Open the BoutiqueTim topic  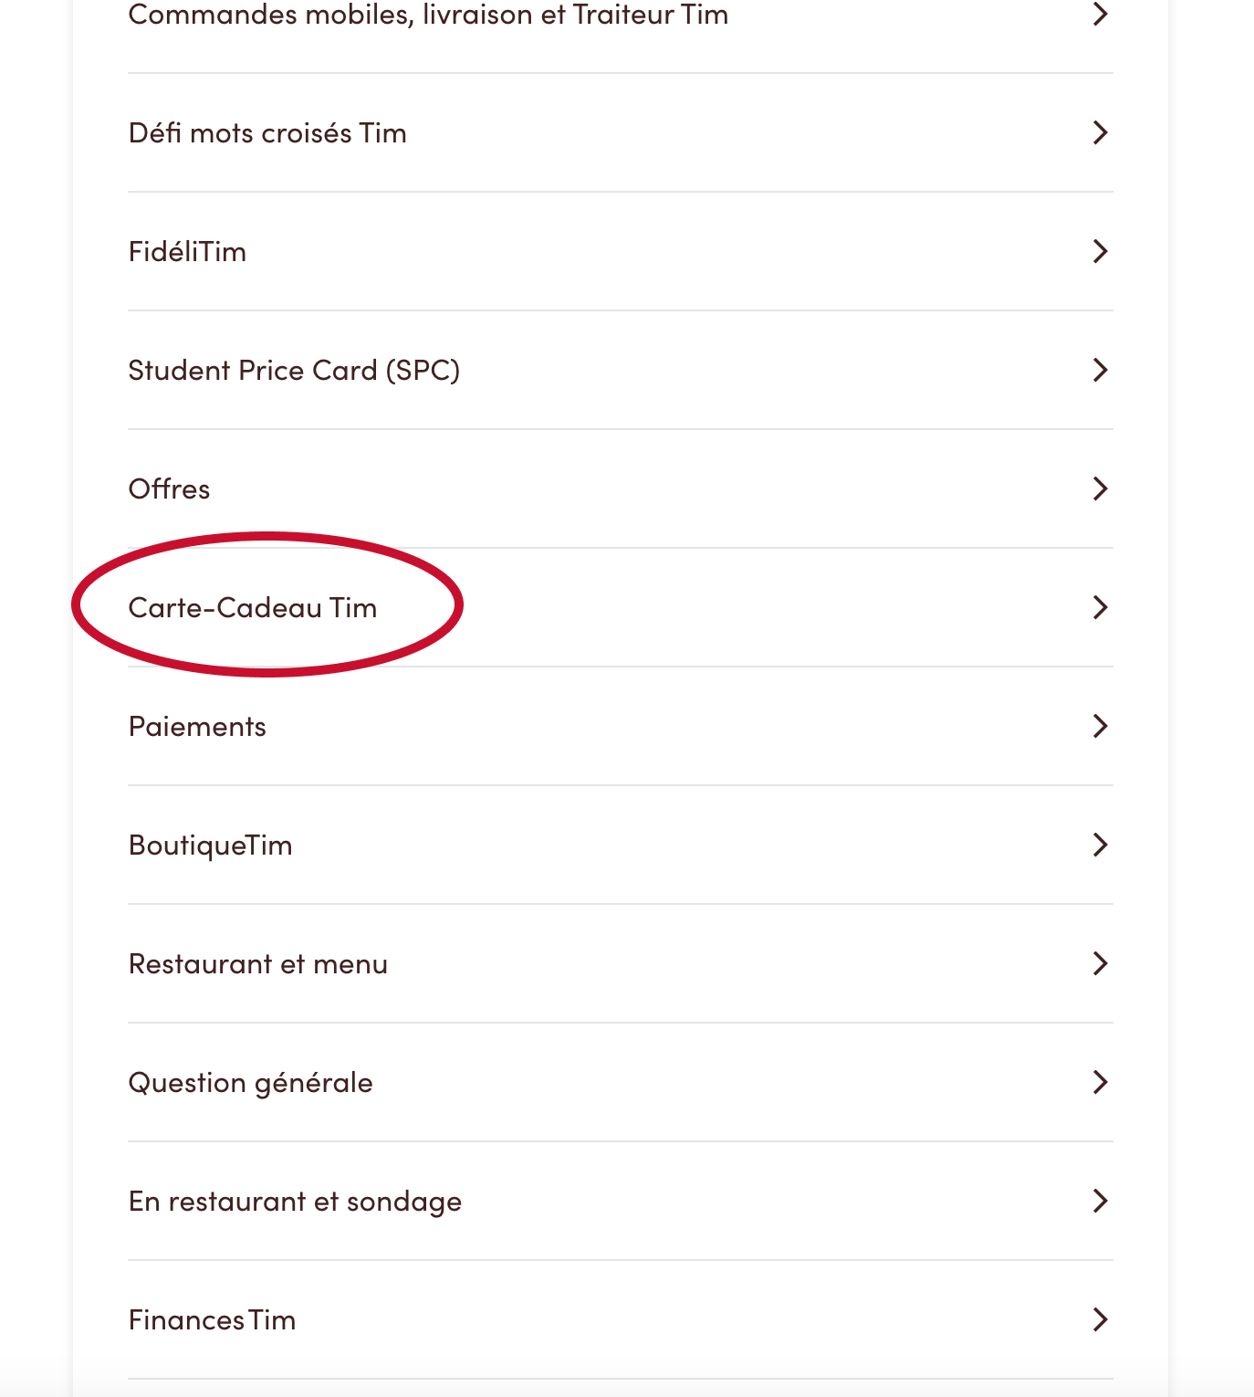[x=210, y=846]
